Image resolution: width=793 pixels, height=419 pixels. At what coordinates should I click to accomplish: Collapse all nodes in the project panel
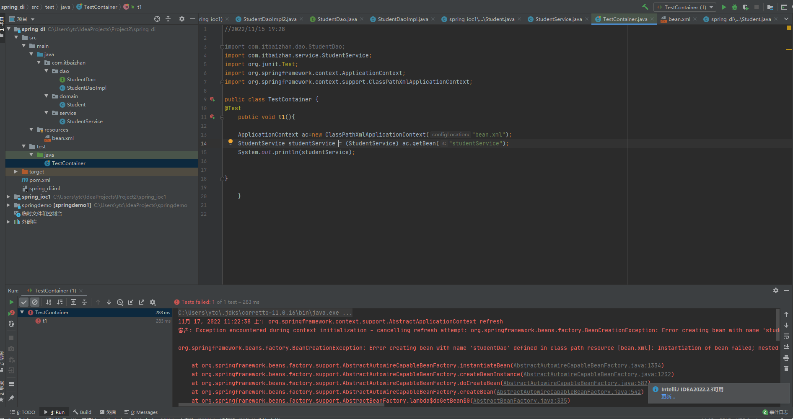pyautogui.click(x=168, y=19)
